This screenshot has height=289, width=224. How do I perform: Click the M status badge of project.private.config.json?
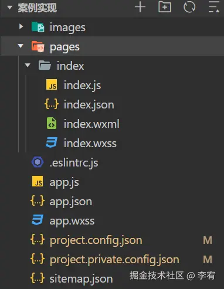(208, 260)
